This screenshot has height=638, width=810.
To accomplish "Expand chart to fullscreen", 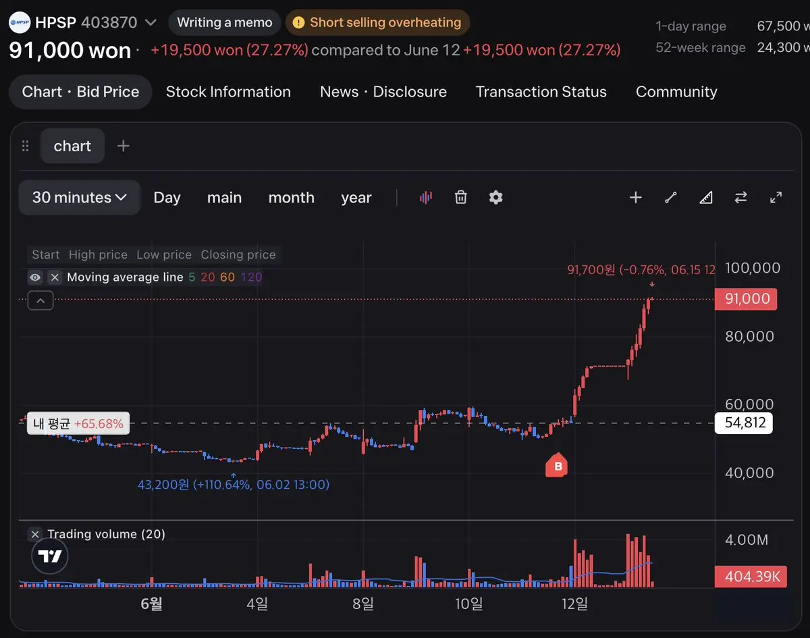I will 776,197.
